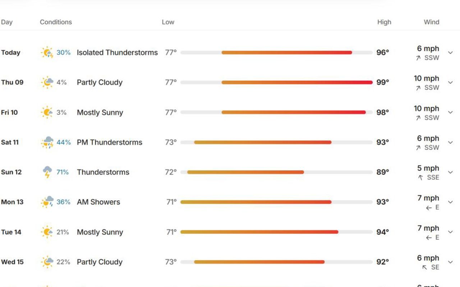The height and width of the screenshot is (287, 460).
Task: Click the Fri 10 mostly sunny icon
Action: point(47,112)
